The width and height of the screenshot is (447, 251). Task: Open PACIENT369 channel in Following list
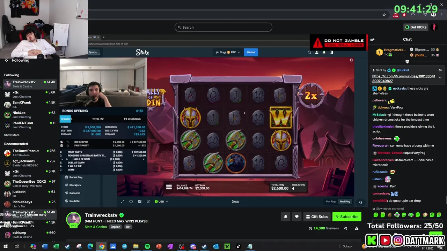pyautogui.click(x=29, y=125)
